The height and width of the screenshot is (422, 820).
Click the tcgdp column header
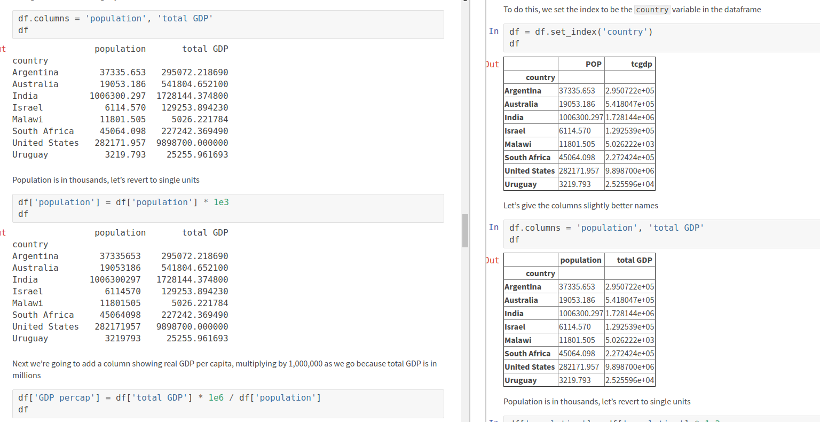point(641,64)
